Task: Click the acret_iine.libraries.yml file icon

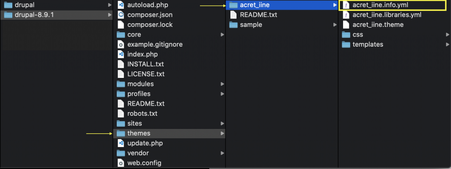Action: [x=346, y=15]
